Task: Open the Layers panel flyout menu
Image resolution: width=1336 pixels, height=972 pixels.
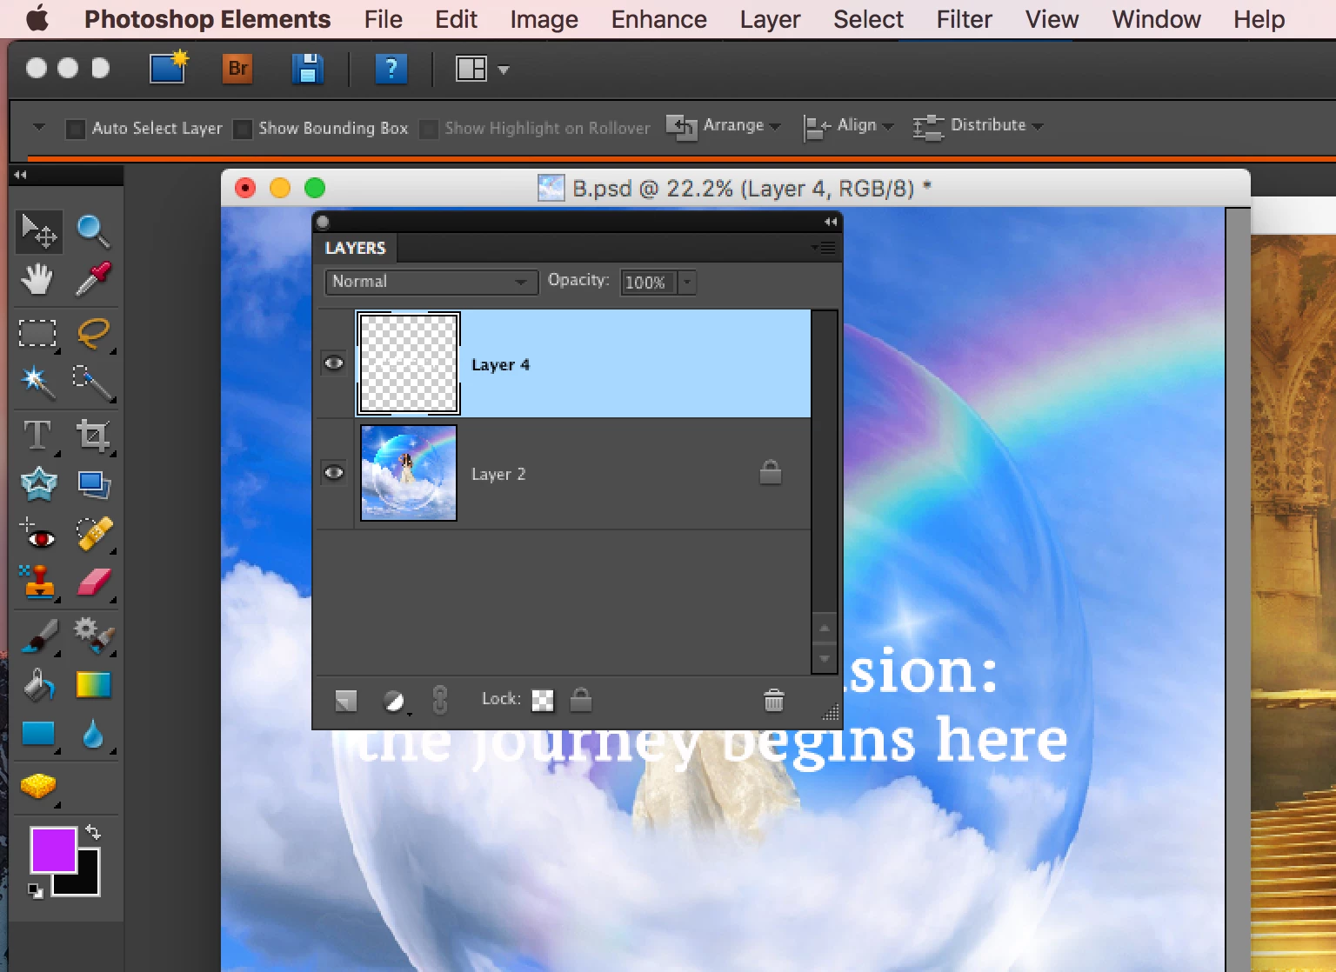Action: point(824,248)
